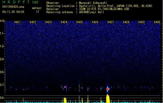Click time marker 0421
The width and height of the screenshot is (163, 103).
pos(17,22)
